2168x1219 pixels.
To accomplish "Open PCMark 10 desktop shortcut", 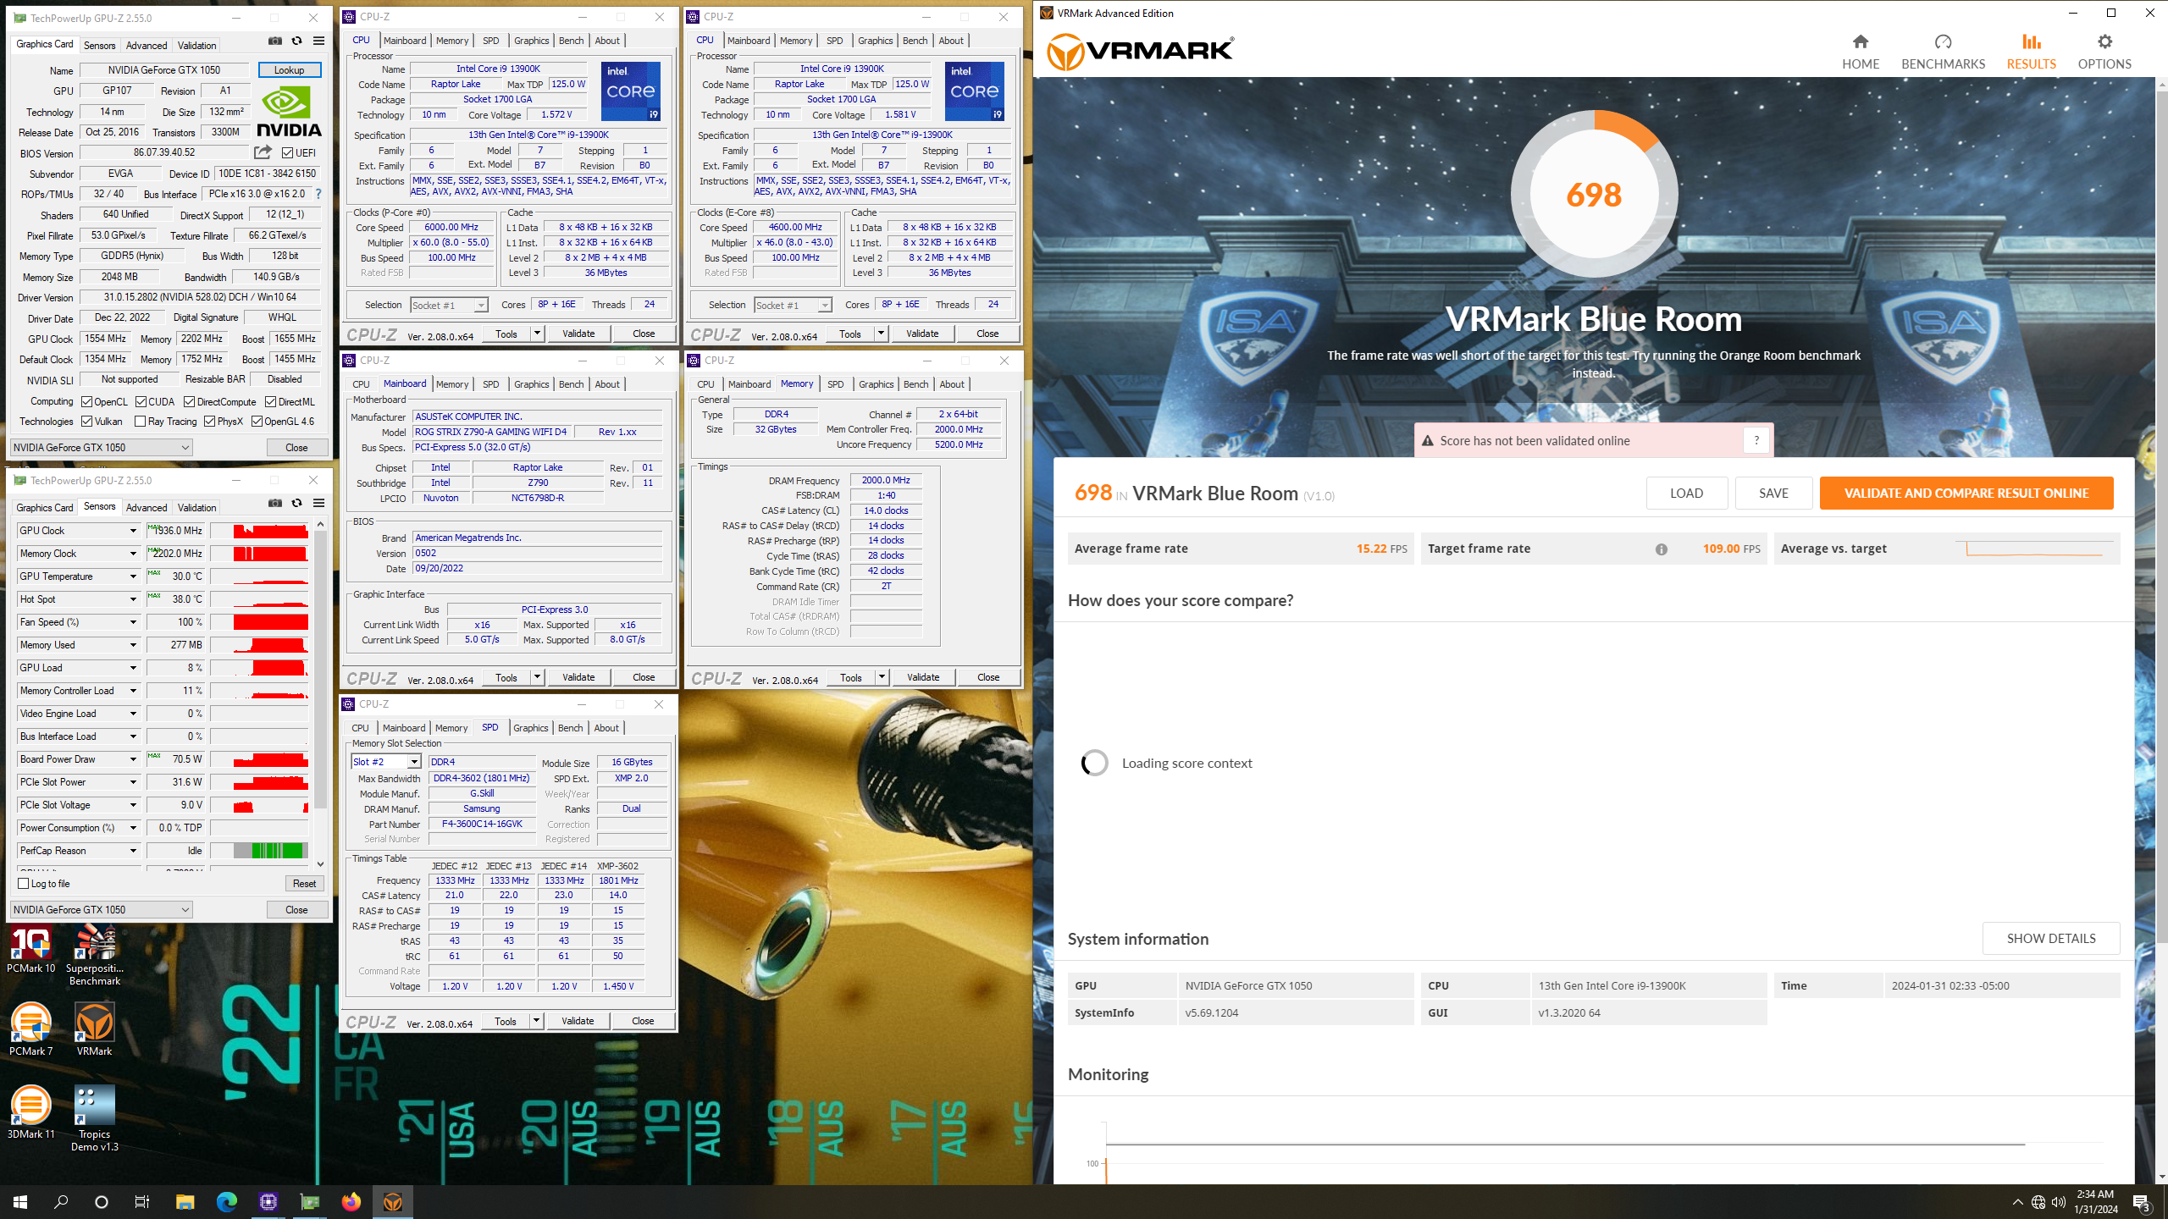I will (31, 949).
